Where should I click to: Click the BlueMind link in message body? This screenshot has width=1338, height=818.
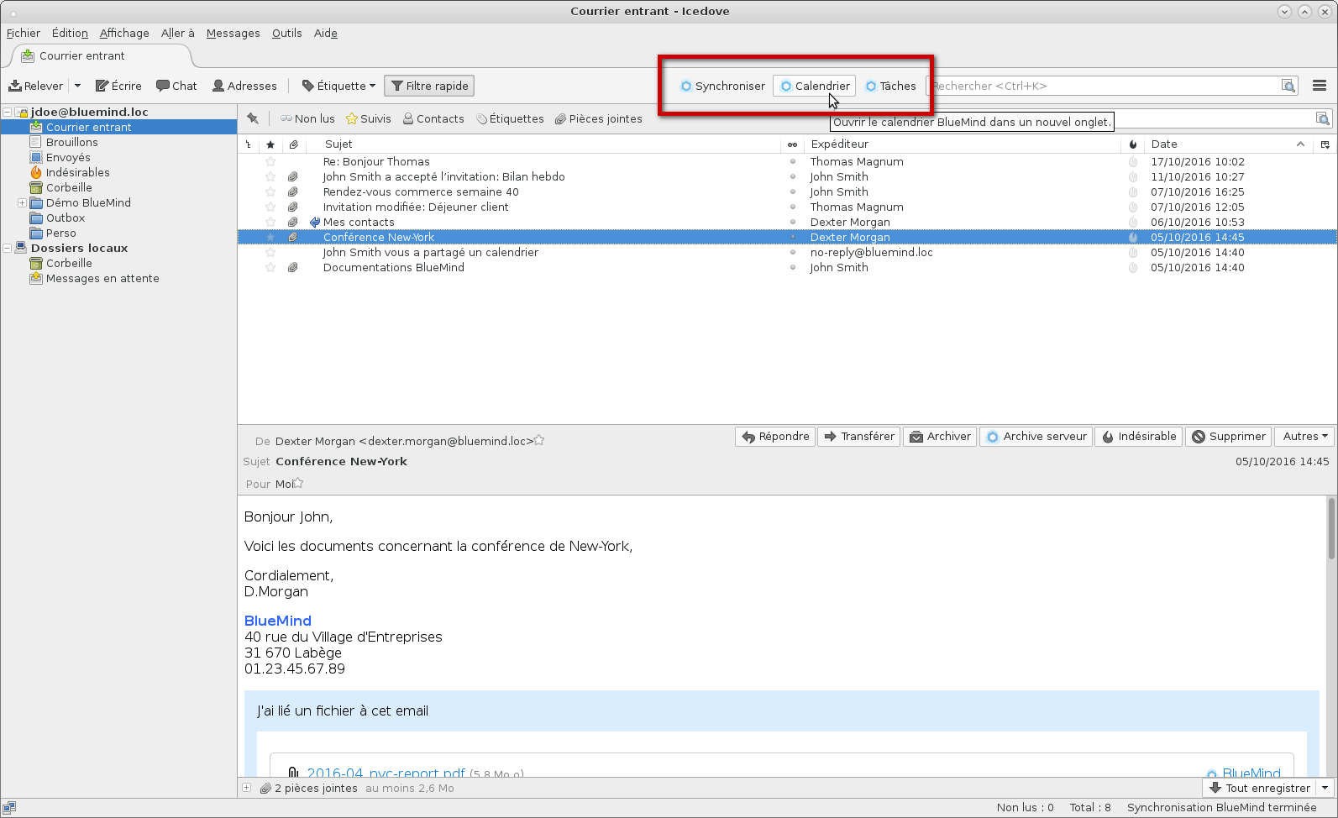(277, 621)
